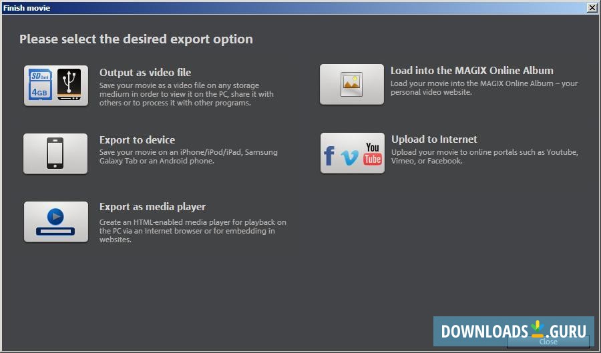Close the Finish movie dialog with X
601x353 pixels.
(592, 7)
